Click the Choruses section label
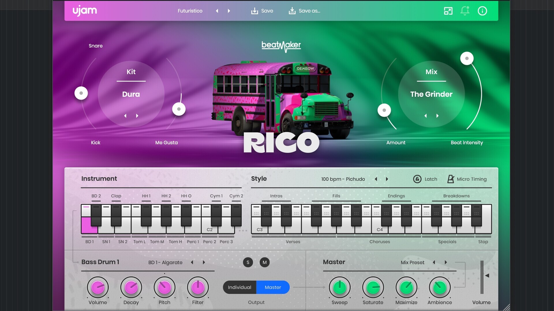The image size is (554, 311). click(x=379, y=242)
